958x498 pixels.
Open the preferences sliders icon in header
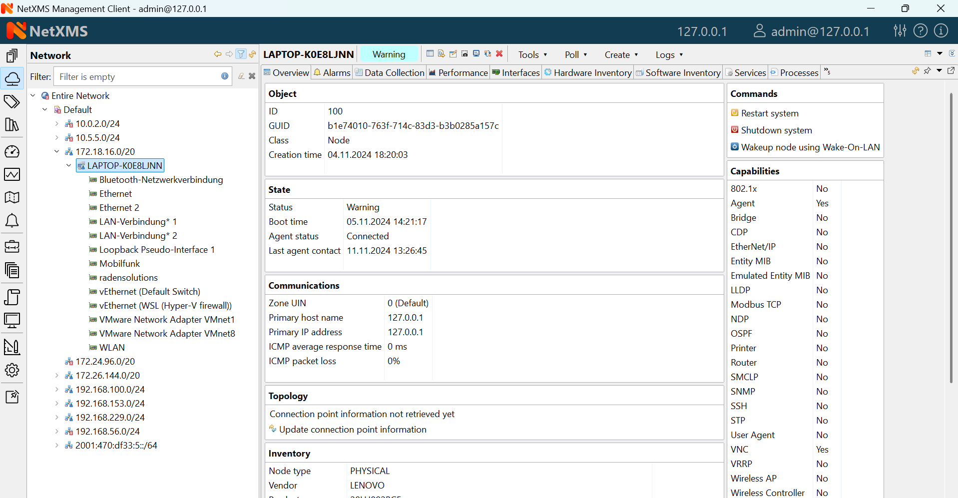coord(900,31)
